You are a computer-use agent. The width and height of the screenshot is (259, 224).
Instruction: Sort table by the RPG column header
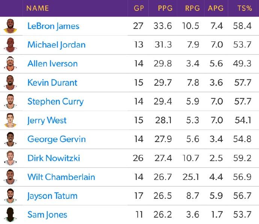click(x=193, y=8)
